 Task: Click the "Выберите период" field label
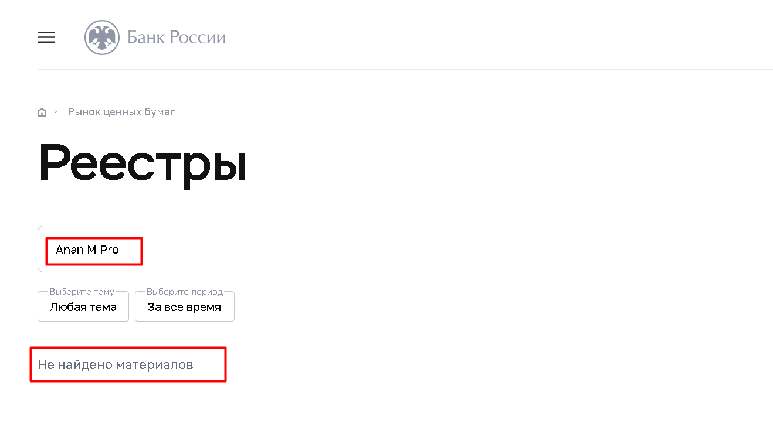click(x=185, y=291)
